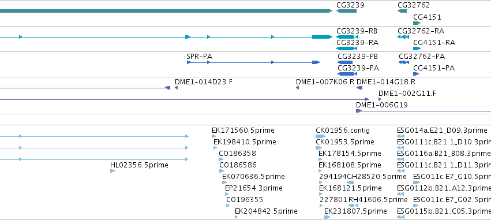491x220 pixels.
Task: Open the SPR-PA feature label
Action: (199, 57)
